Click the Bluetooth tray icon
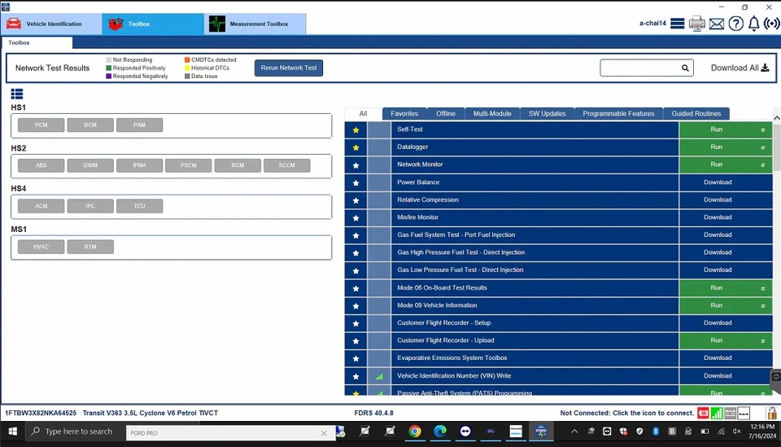This screenshot has height=447, width=781. click(656, 432)
